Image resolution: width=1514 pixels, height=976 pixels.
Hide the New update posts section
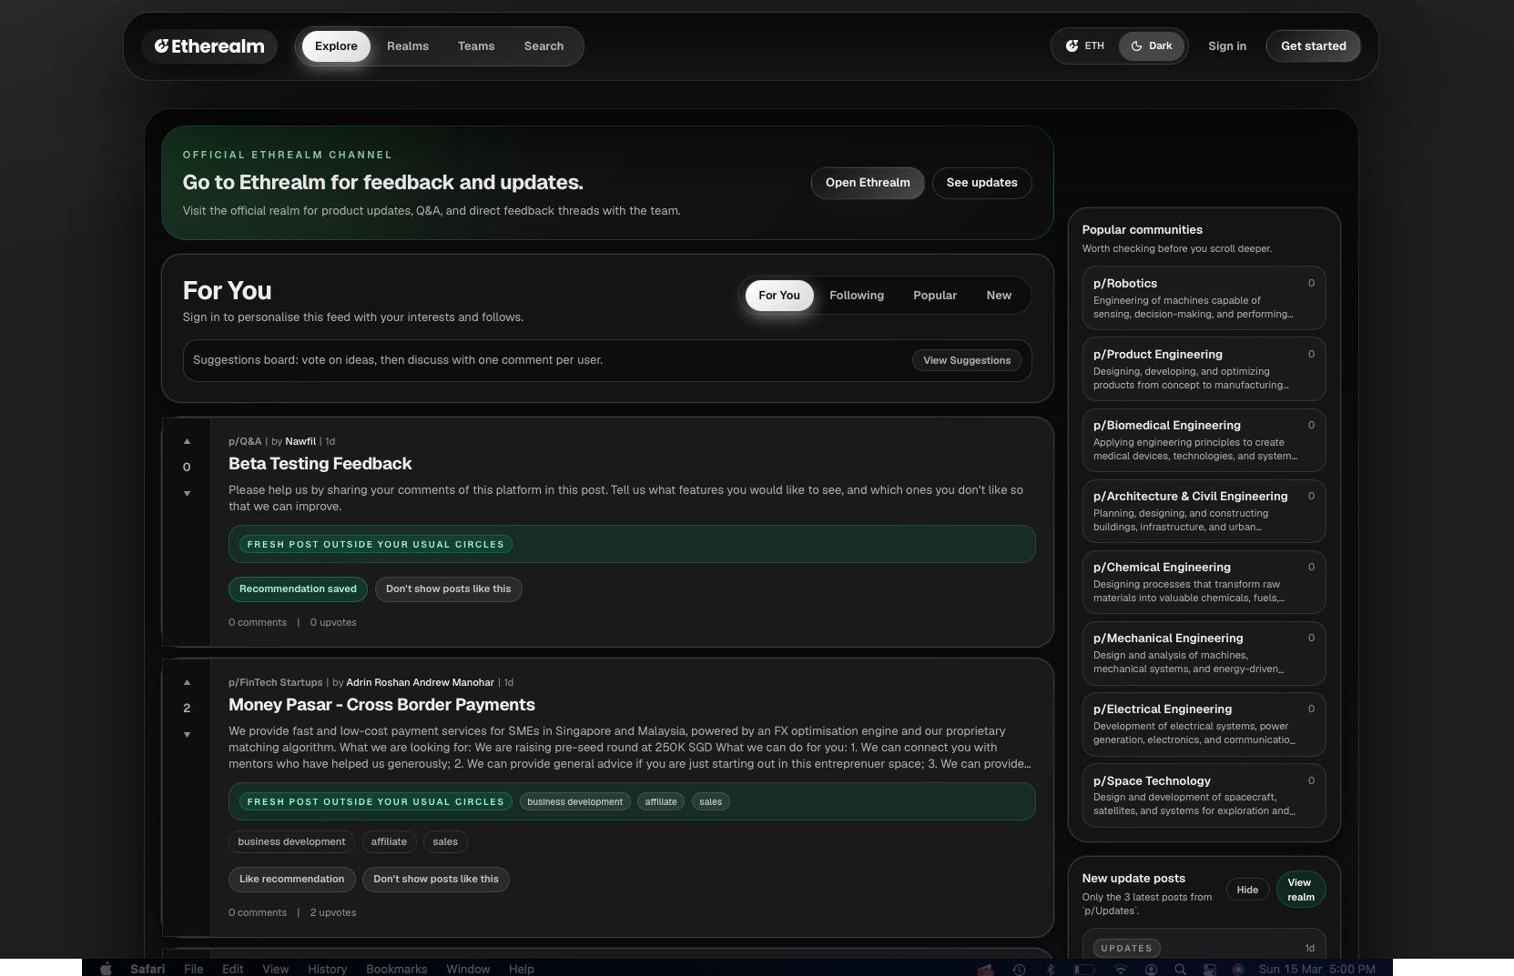click(x=1247, y=890)
